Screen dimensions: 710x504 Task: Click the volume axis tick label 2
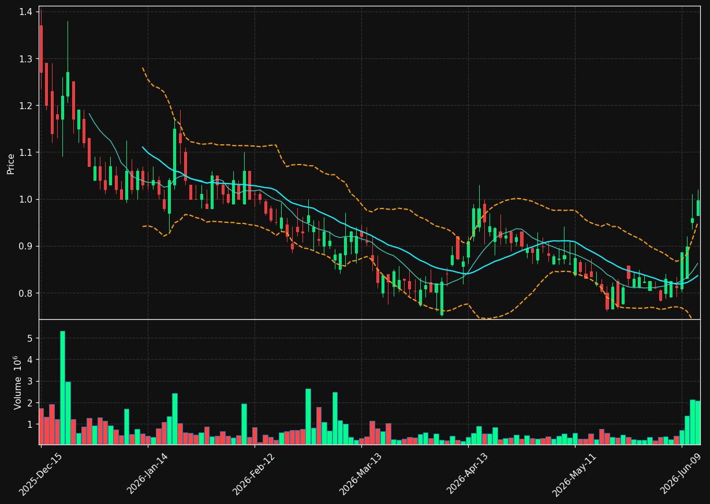(x=30, y=403)
